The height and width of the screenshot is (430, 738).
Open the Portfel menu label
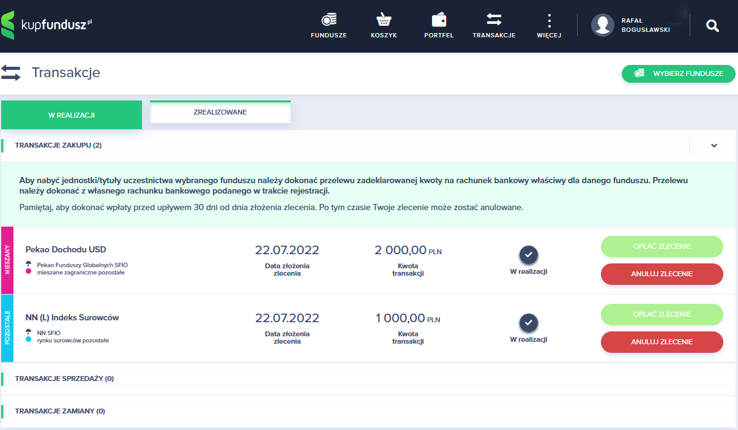pos(439,36)
